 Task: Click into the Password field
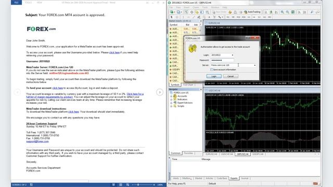tap(222, 60)
